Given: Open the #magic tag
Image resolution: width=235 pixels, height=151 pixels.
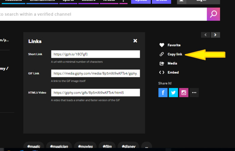Looking at the screenshot, I should point(34,146).
